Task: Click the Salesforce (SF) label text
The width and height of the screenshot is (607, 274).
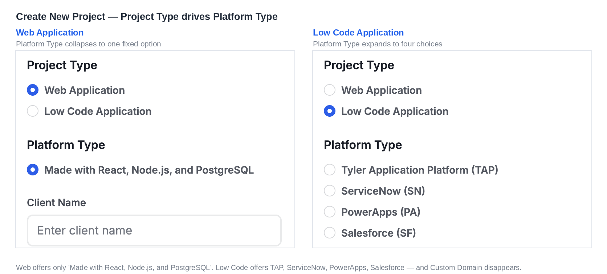Action: tap(379, 233)
